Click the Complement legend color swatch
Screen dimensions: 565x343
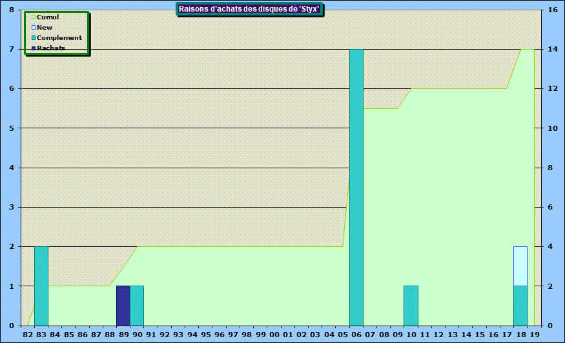tap(34, 38)
